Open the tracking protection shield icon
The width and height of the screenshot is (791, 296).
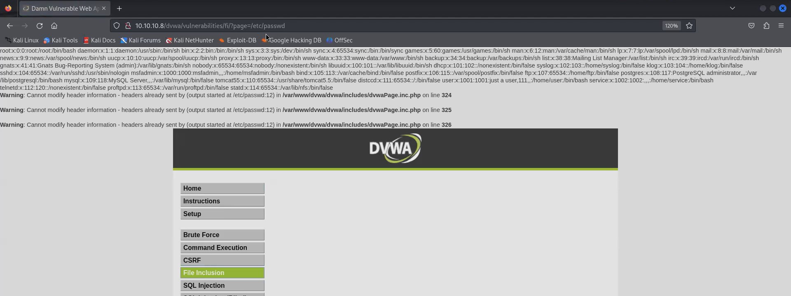coord(117,26)
